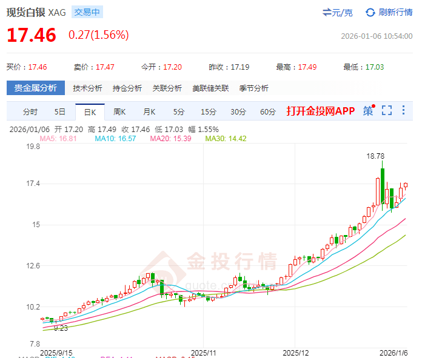The height and width of the screenshot is (358, 422).
Task: Open the 美联储关联 tab
Action: tap(210, 88)
